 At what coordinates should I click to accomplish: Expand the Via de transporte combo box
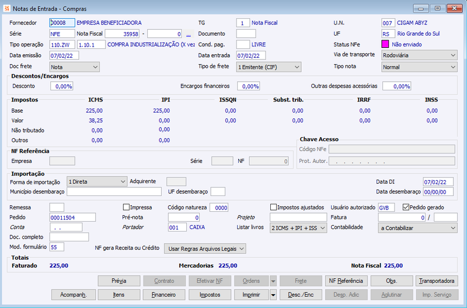(x=419, y=55)
